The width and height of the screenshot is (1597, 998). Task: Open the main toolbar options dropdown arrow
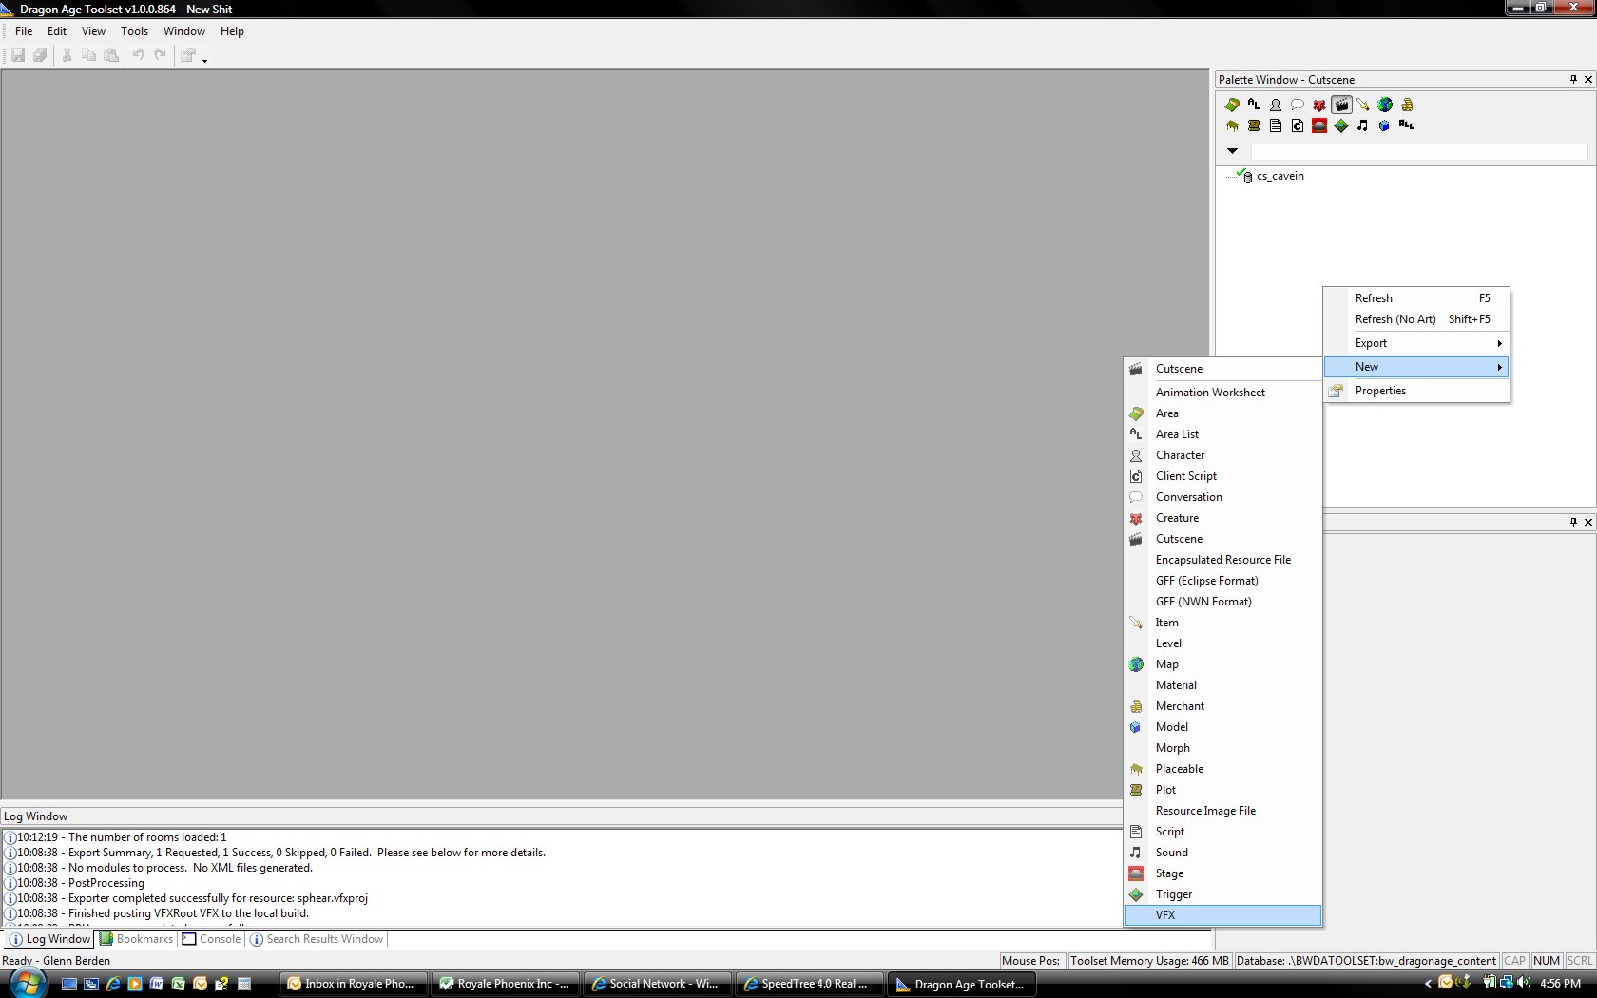coord(204,59)
